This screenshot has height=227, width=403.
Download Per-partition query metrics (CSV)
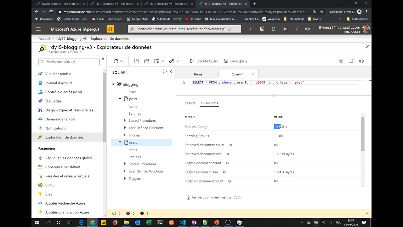click(x=213, y=197)
